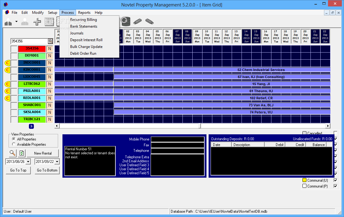The height and width of the screenshot is (217, 344).
Task: Click the New Rental button
Action: coord(43,153)
